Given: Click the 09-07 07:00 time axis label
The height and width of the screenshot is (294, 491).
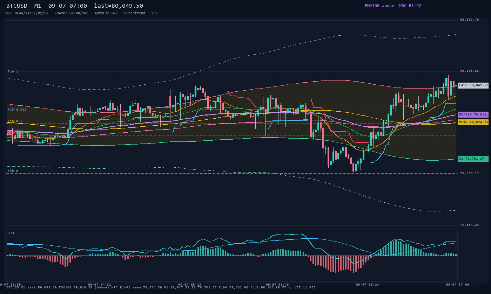Looking at the screenshot, I should click(x=457, y=285).
